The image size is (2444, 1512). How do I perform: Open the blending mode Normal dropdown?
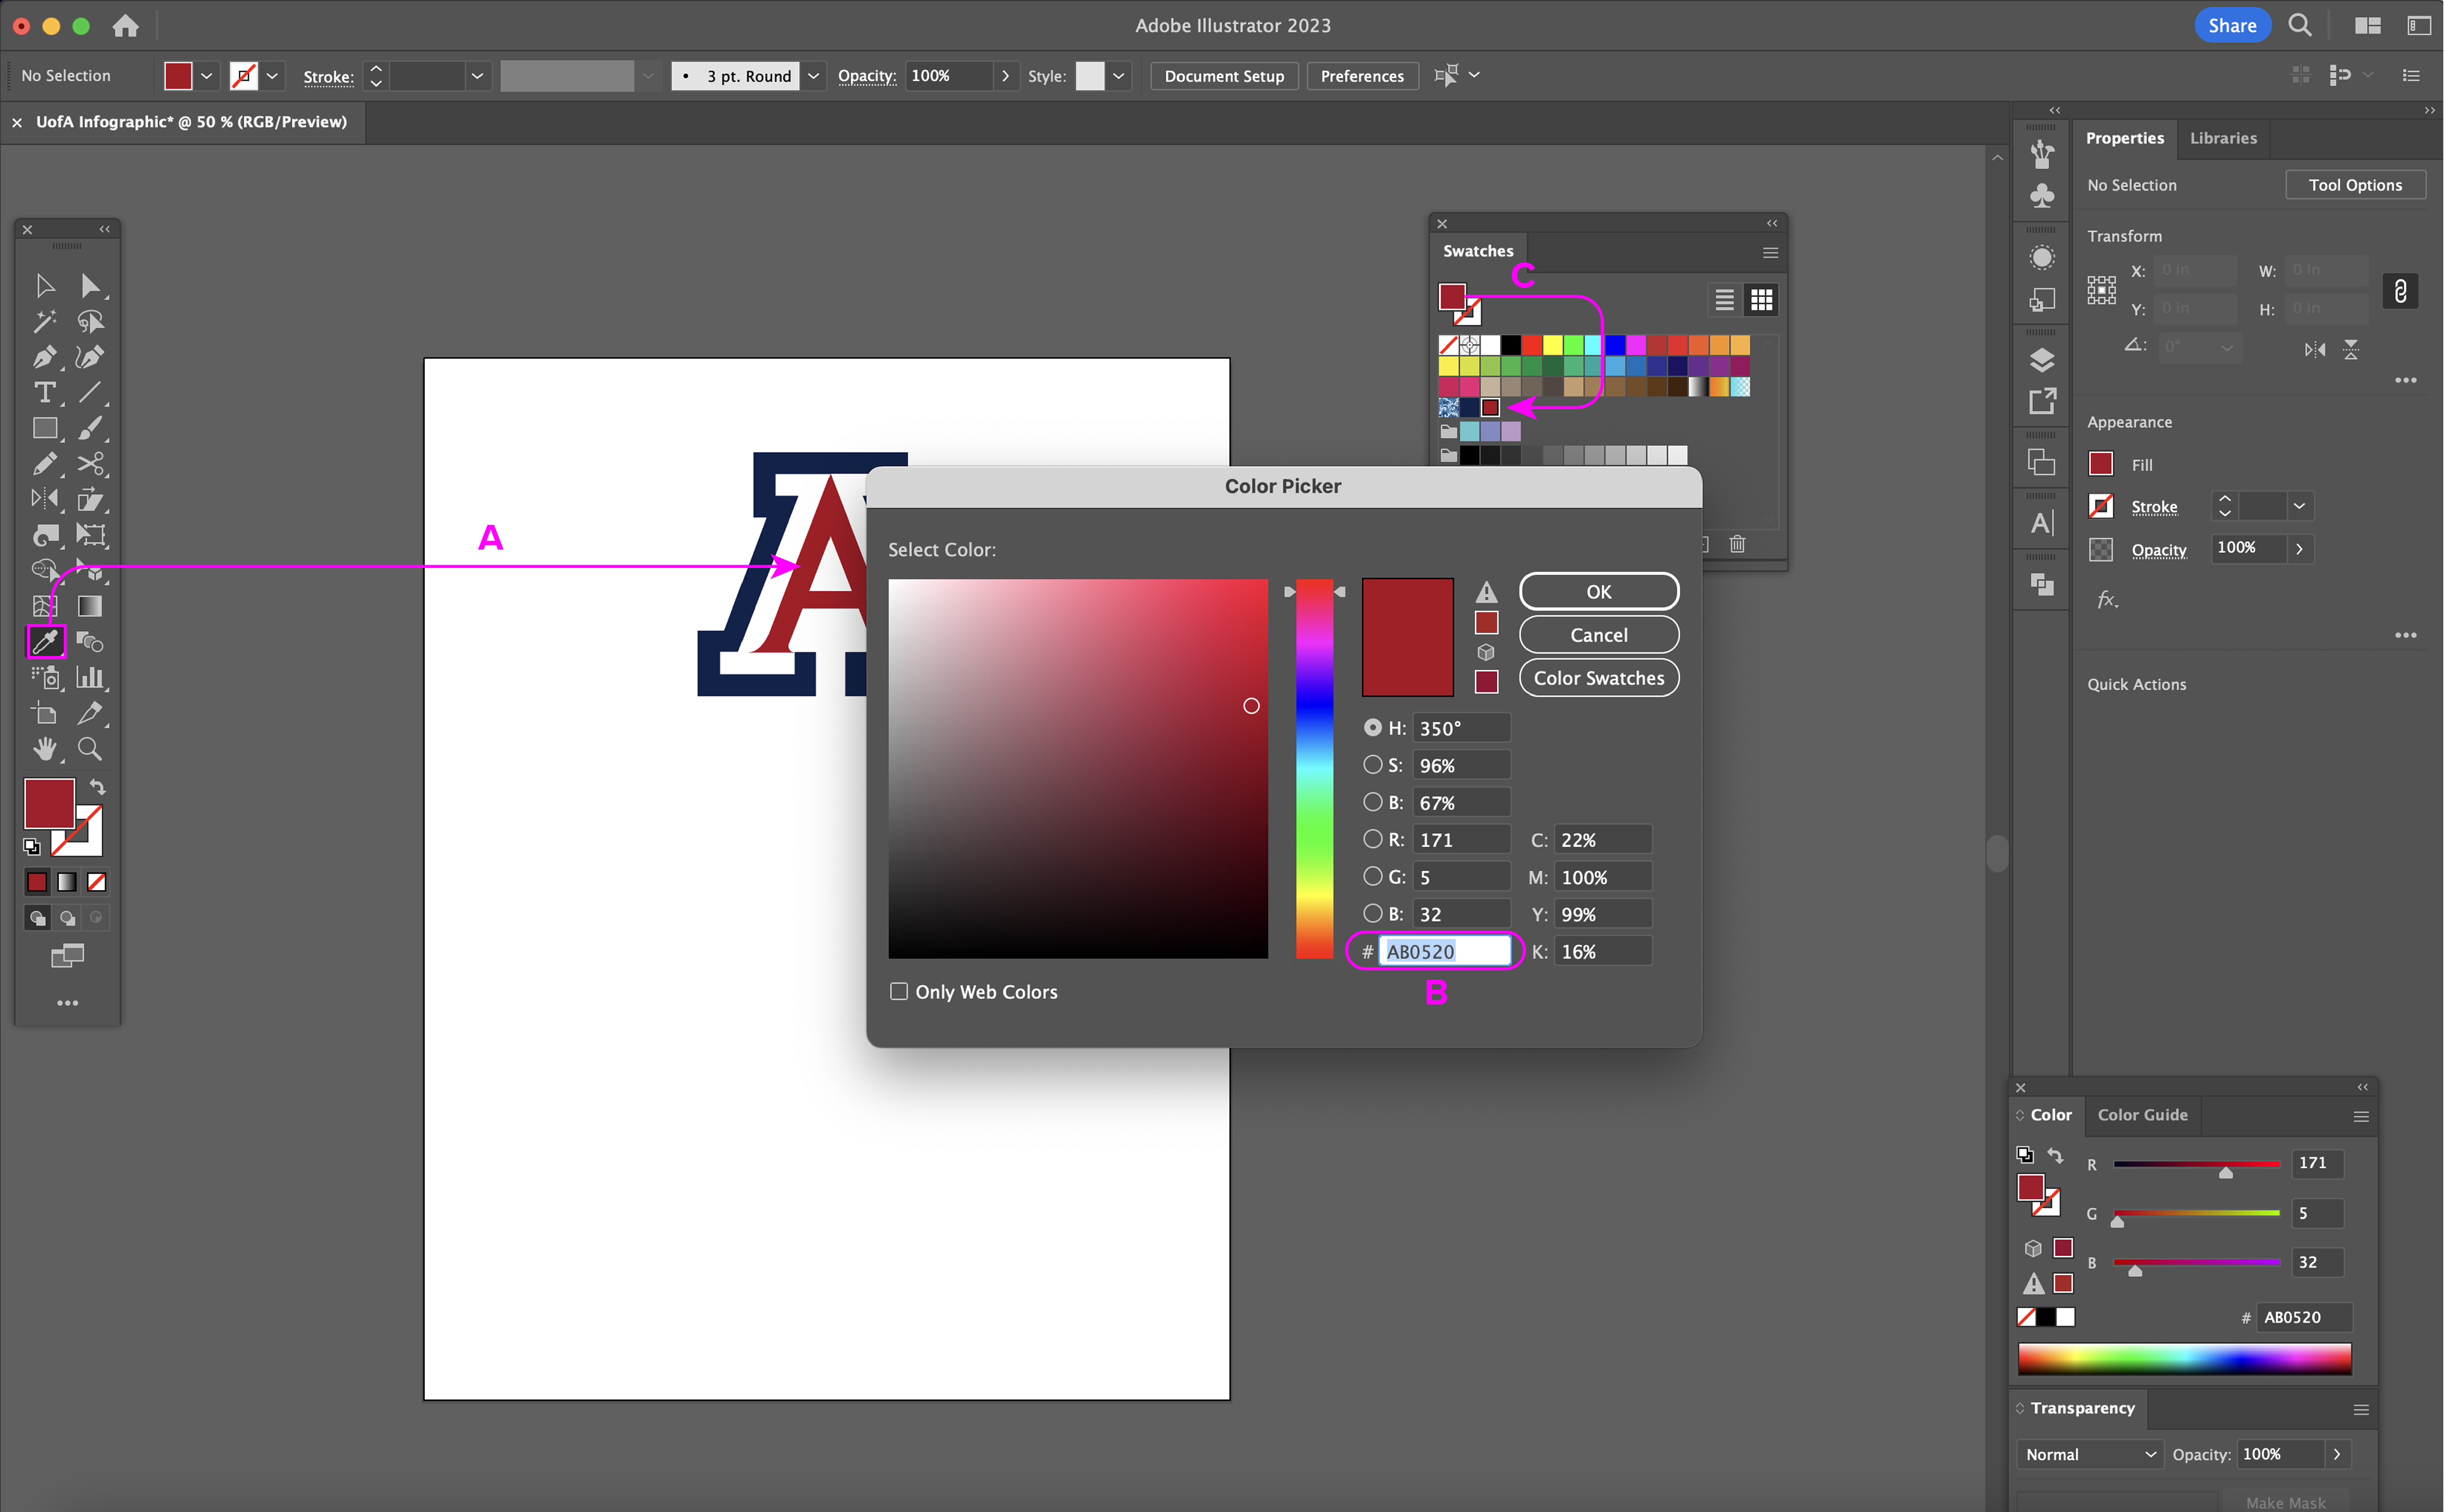tap(2089, 1454)
